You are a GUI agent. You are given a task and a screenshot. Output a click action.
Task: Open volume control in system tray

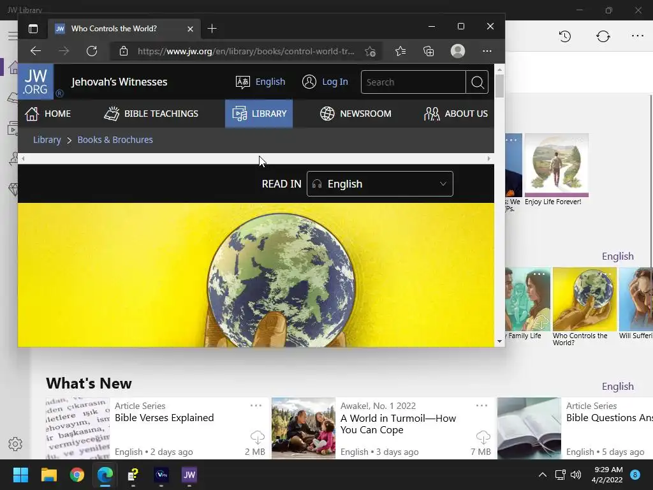[x=576, y=475]
